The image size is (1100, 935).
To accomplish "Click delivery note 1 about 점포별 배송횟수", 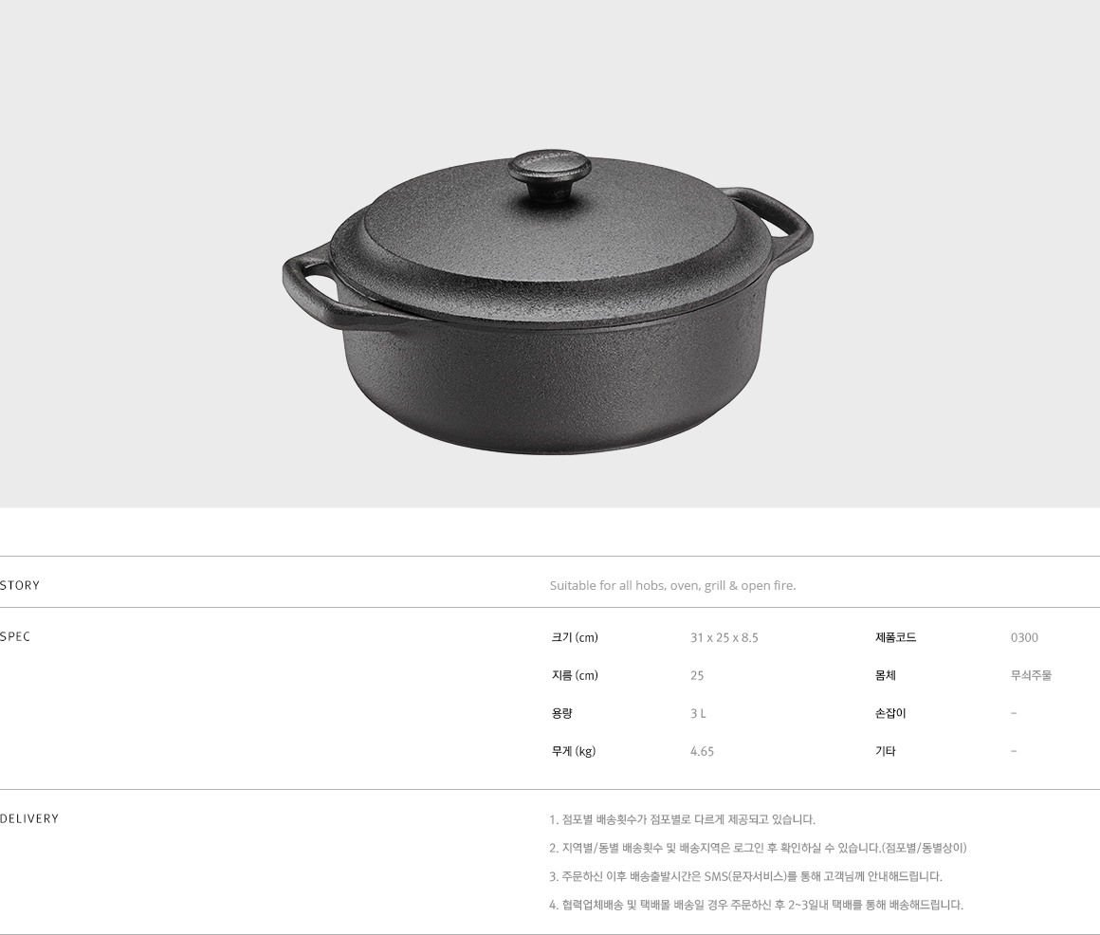I will [x=683, y=819].
